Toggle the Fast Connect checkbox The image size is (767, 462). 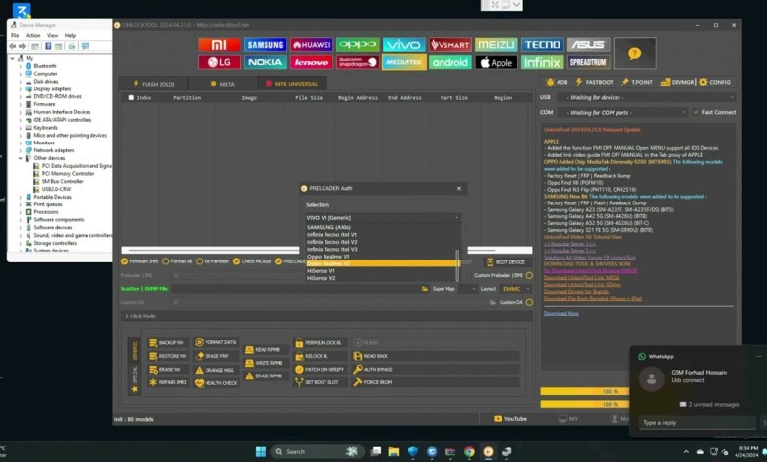click(x=694, y=112)
